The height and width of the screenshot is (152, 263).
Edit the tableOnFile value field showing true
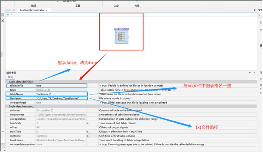(x=61, y=86)
